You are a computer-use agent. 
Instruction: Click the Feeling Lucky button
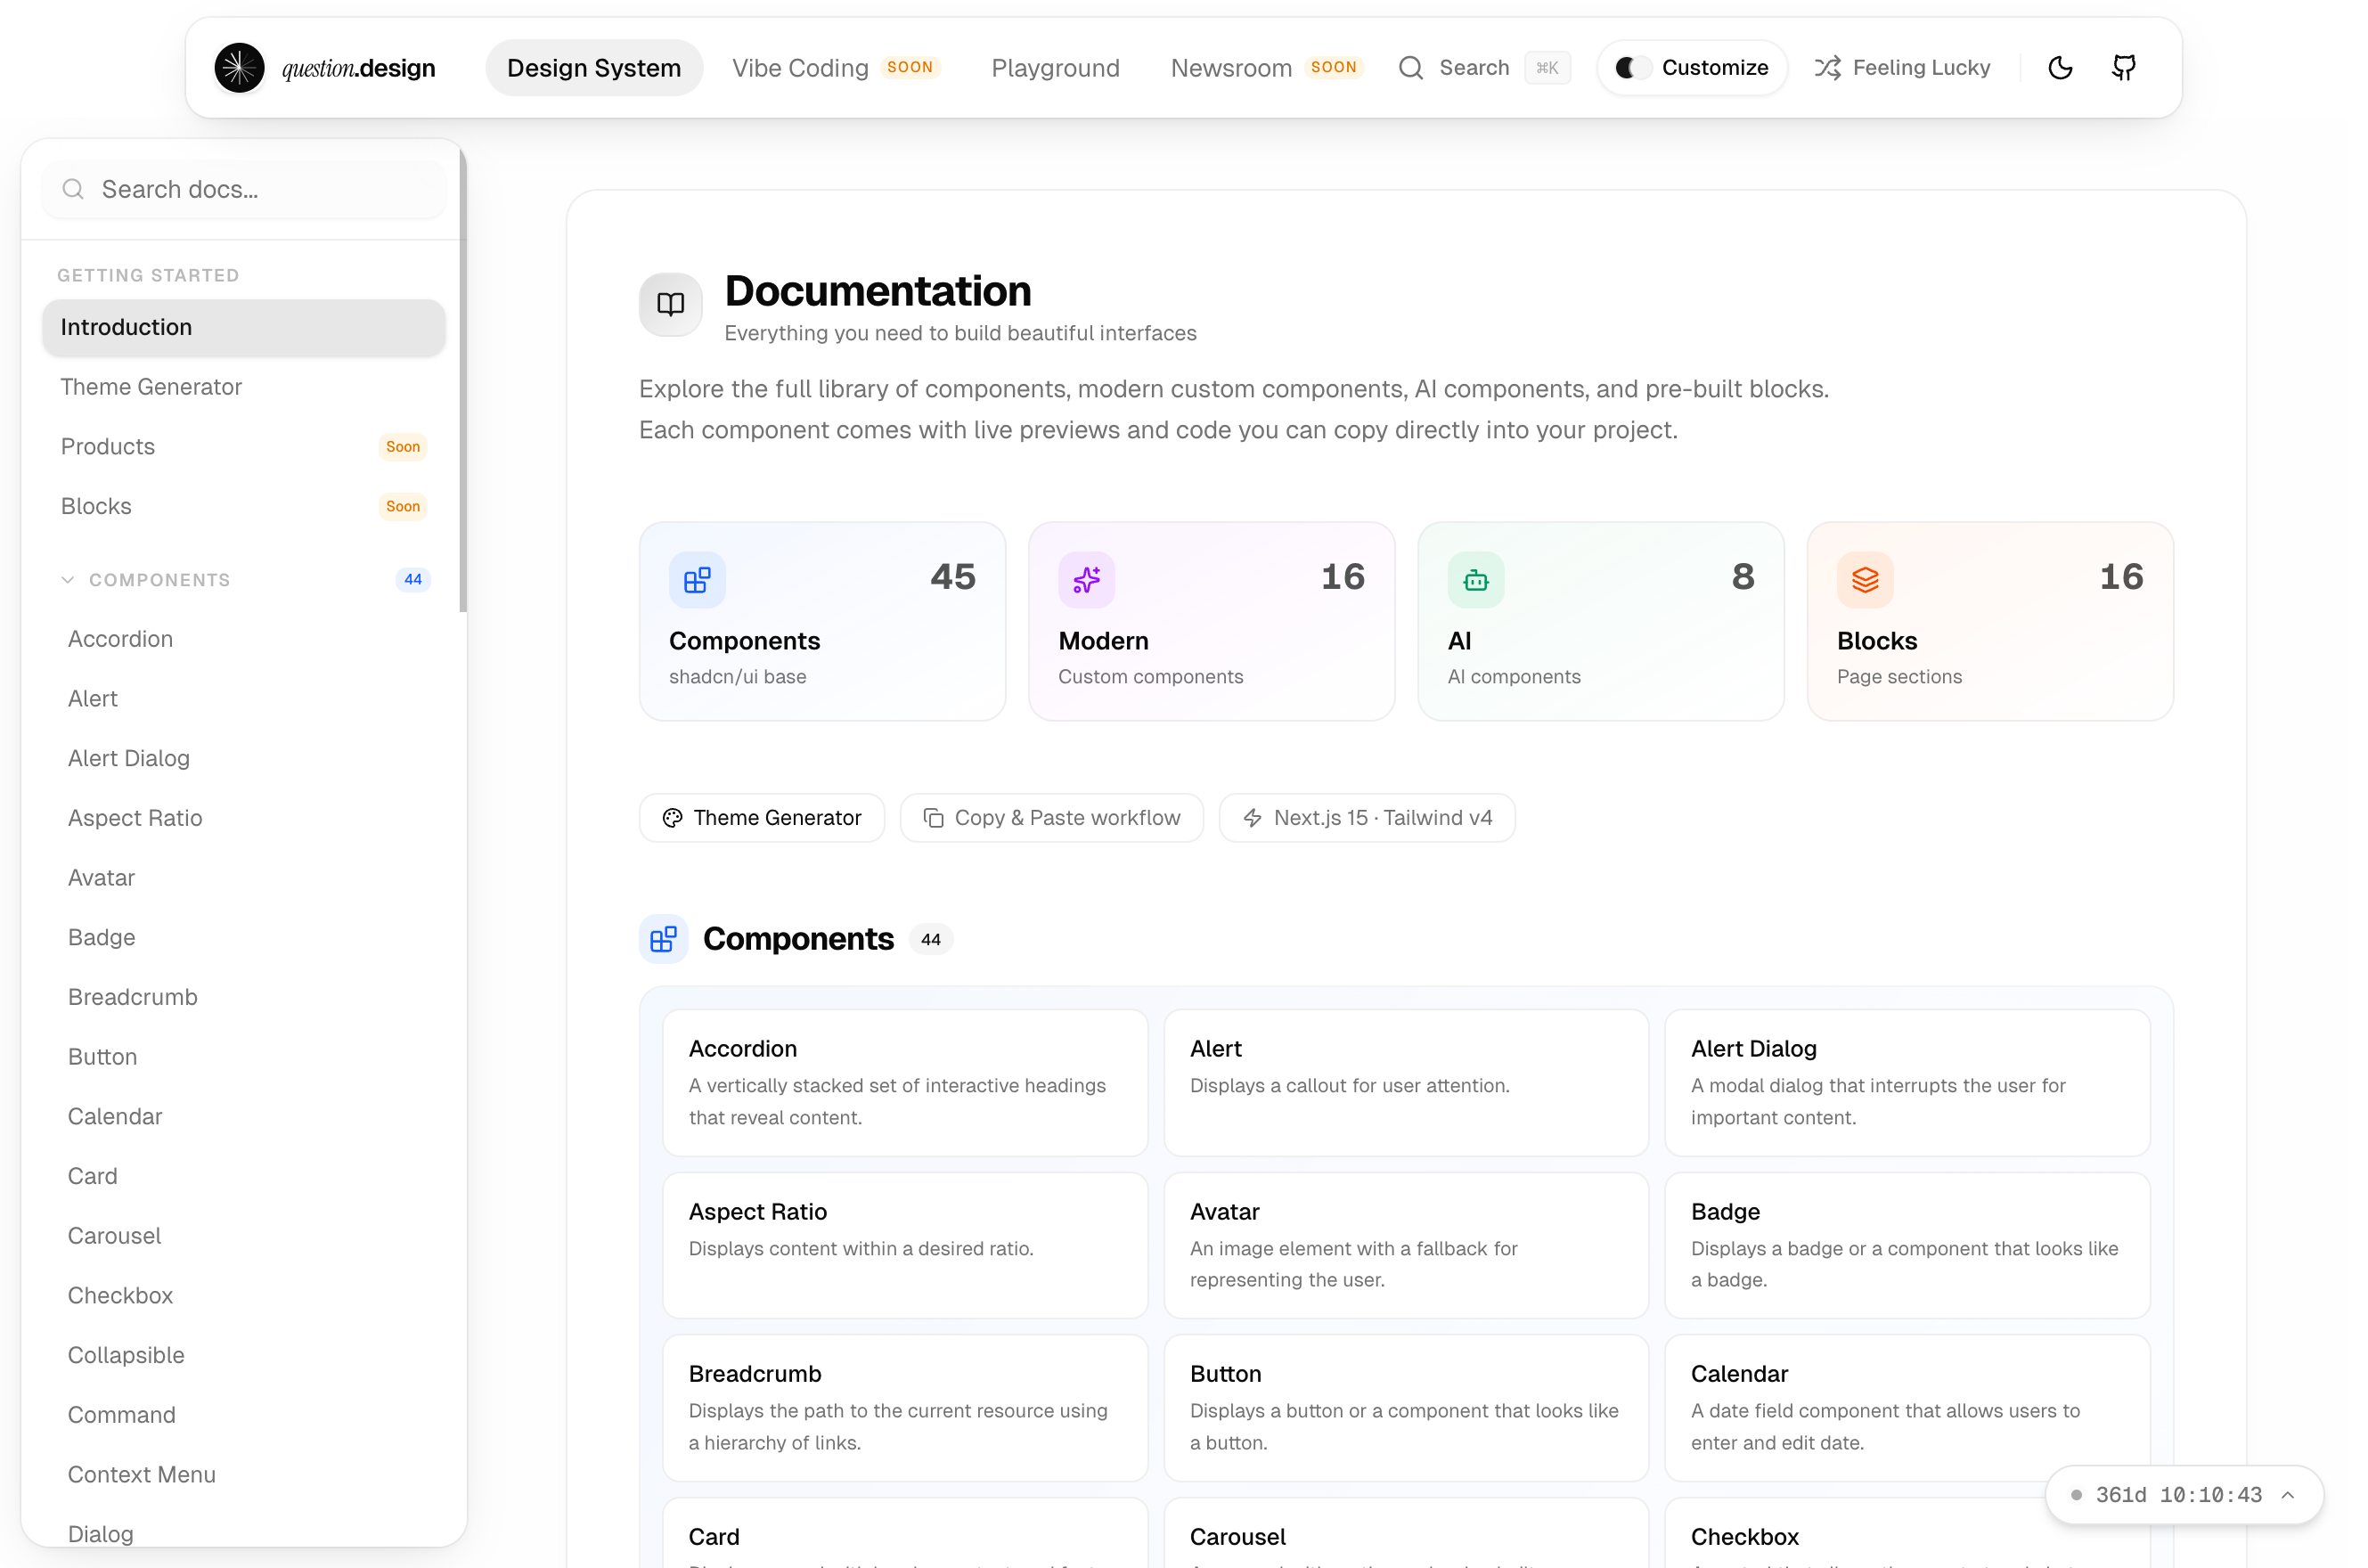pyautogui.click(x=1902, y=68)
